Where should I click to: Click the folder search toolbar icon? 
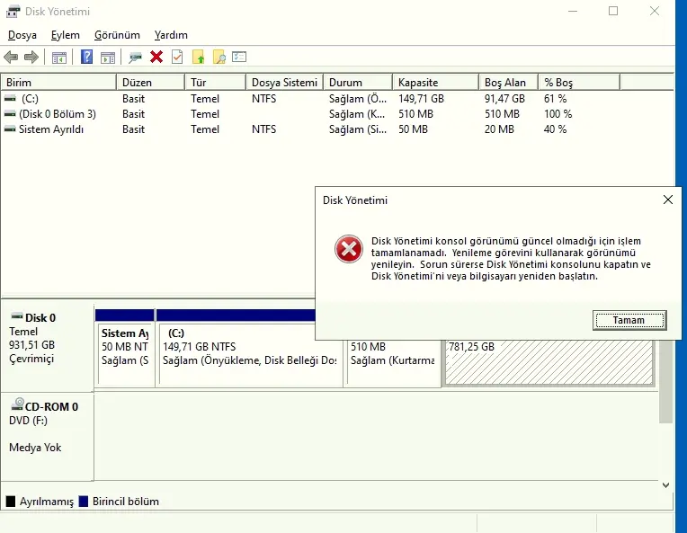(x=219, y=57)
